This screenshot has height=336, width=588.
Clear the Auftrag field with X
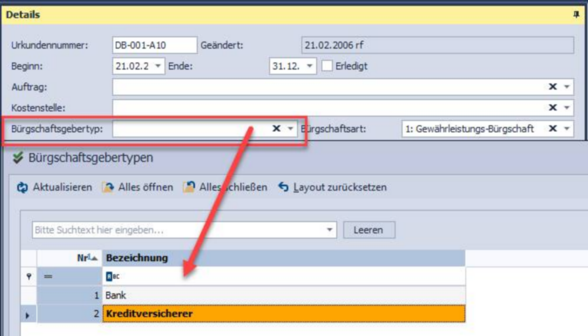click(553, 87)
